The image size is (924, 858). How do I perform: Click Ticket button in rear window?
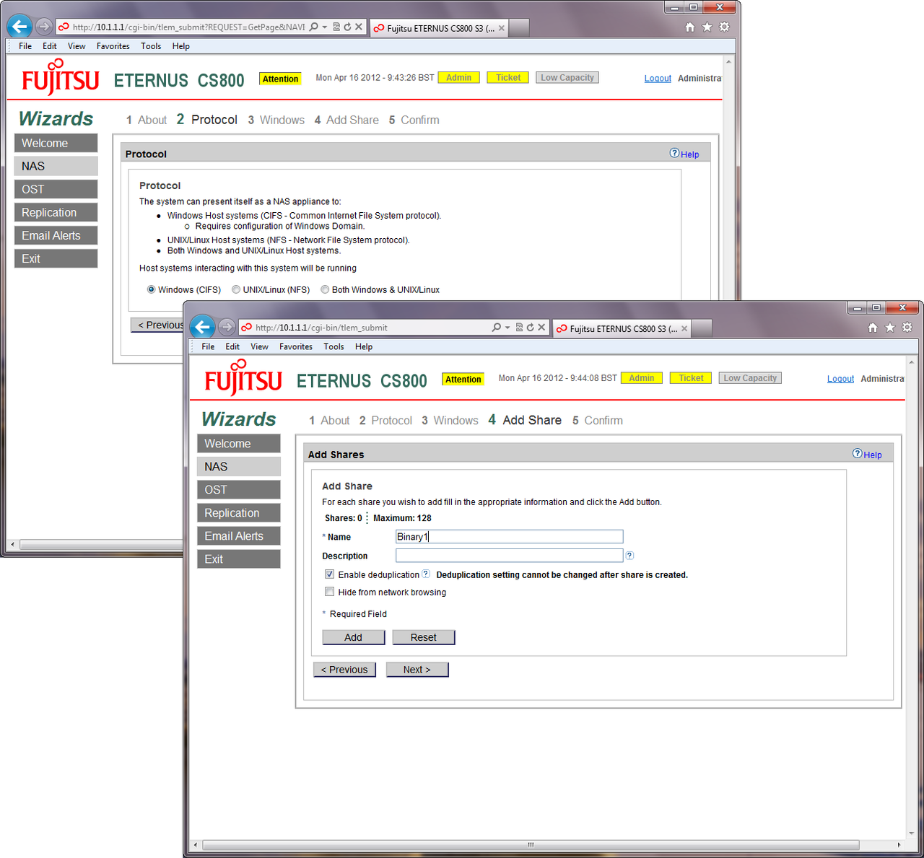pos(508,78)
